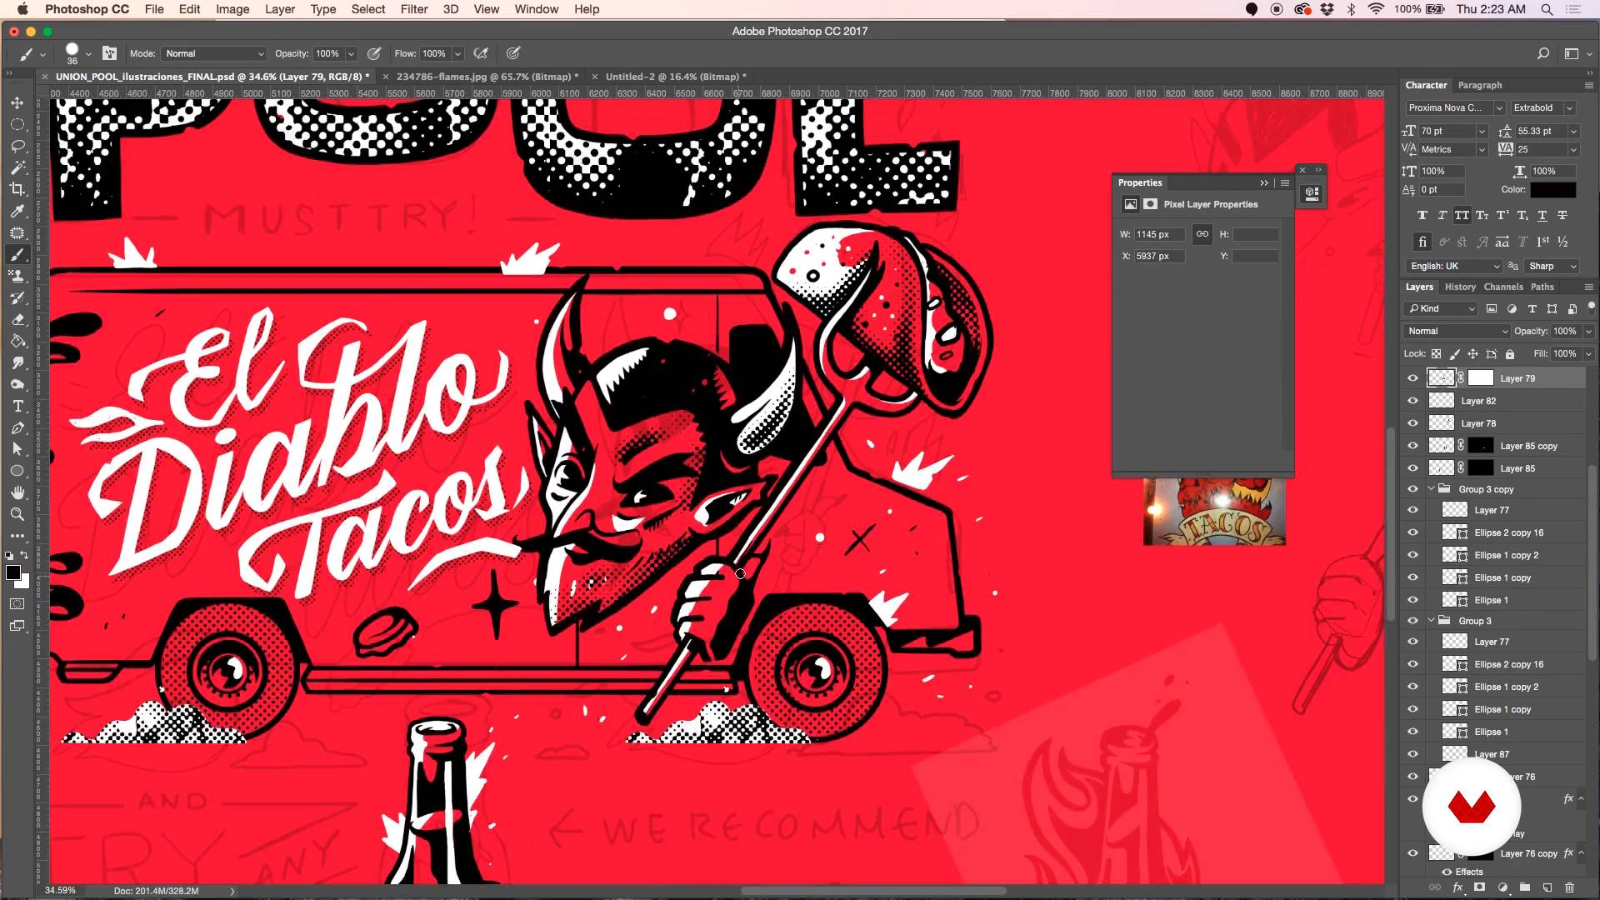Click the text Color swatch

1552,190
